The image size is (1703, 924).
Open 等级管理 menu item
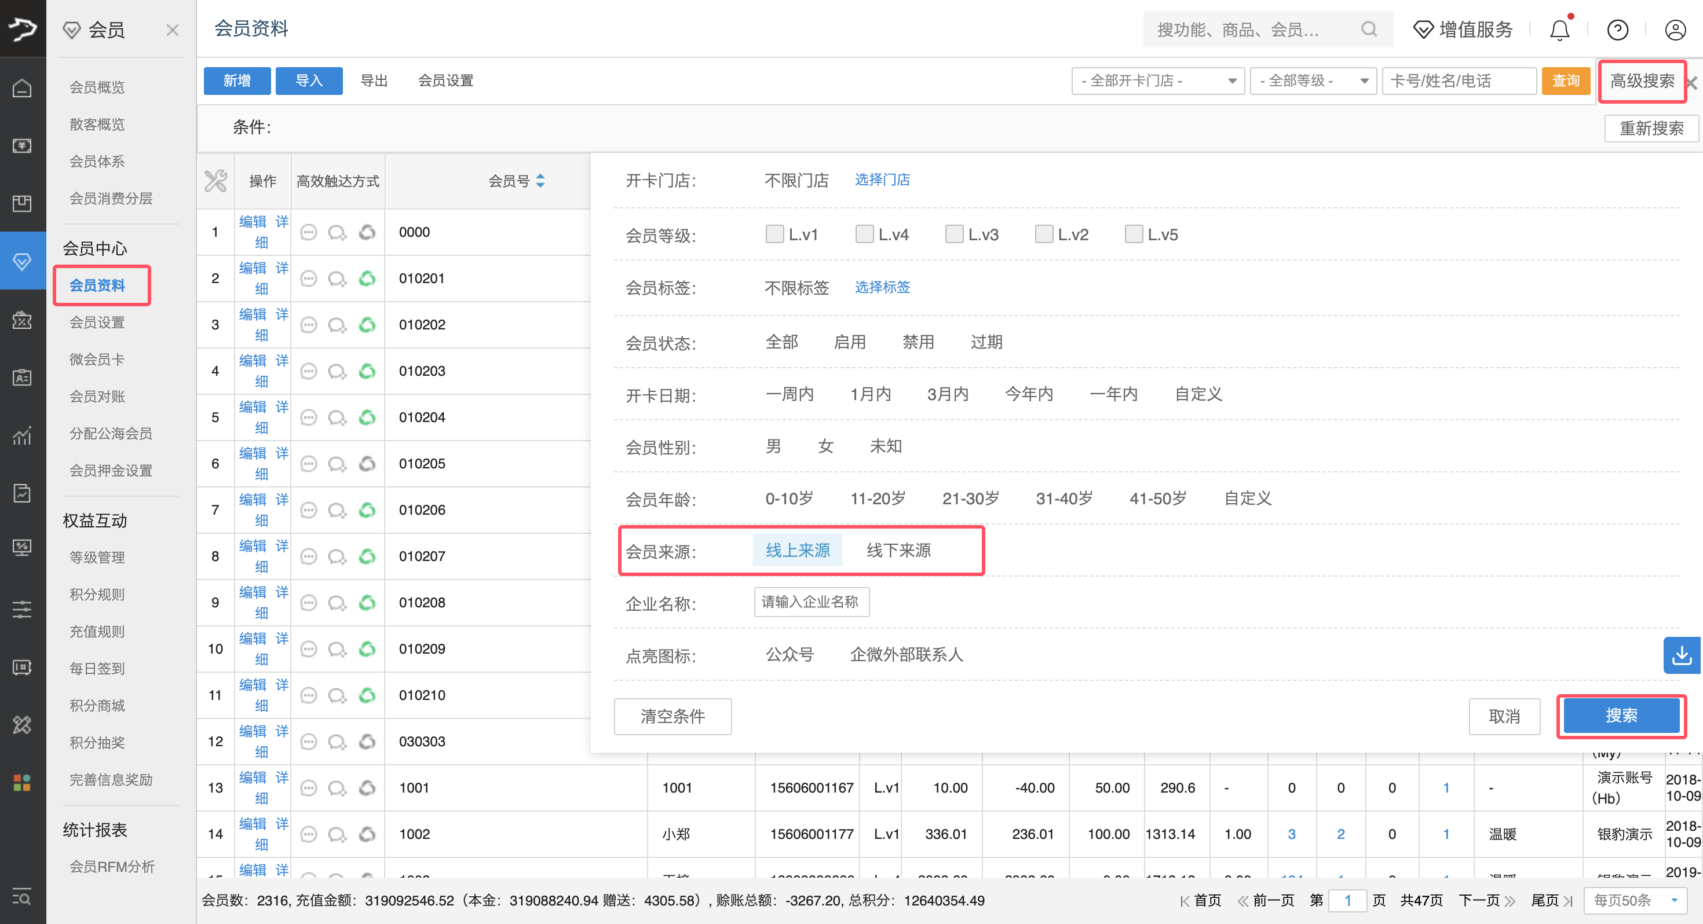pos(97,558)
